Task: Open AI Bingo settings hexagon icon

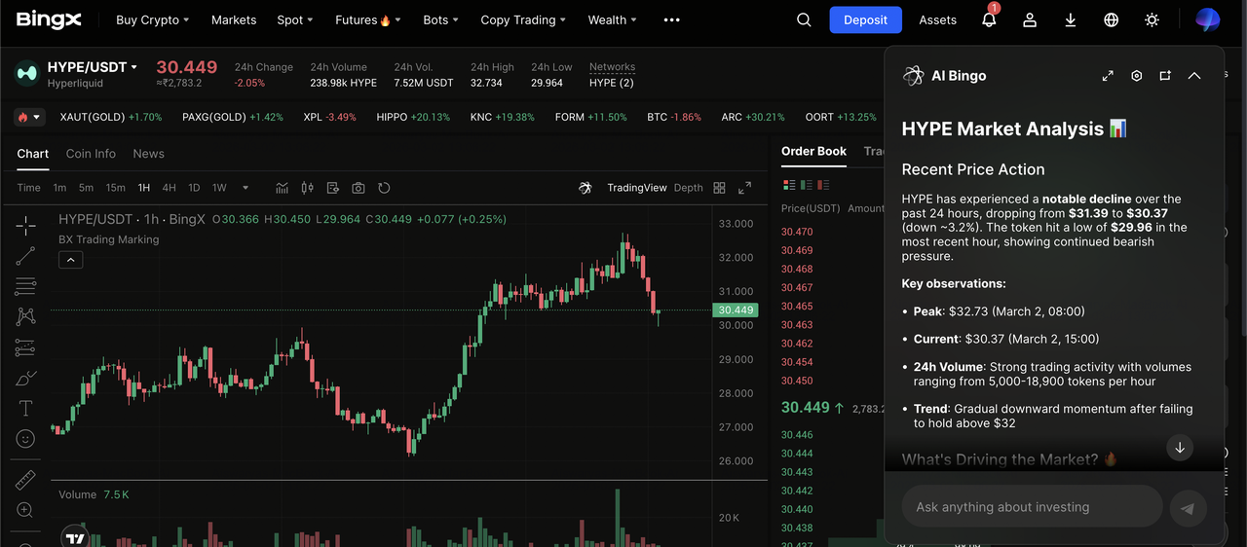Action: 1136,76
